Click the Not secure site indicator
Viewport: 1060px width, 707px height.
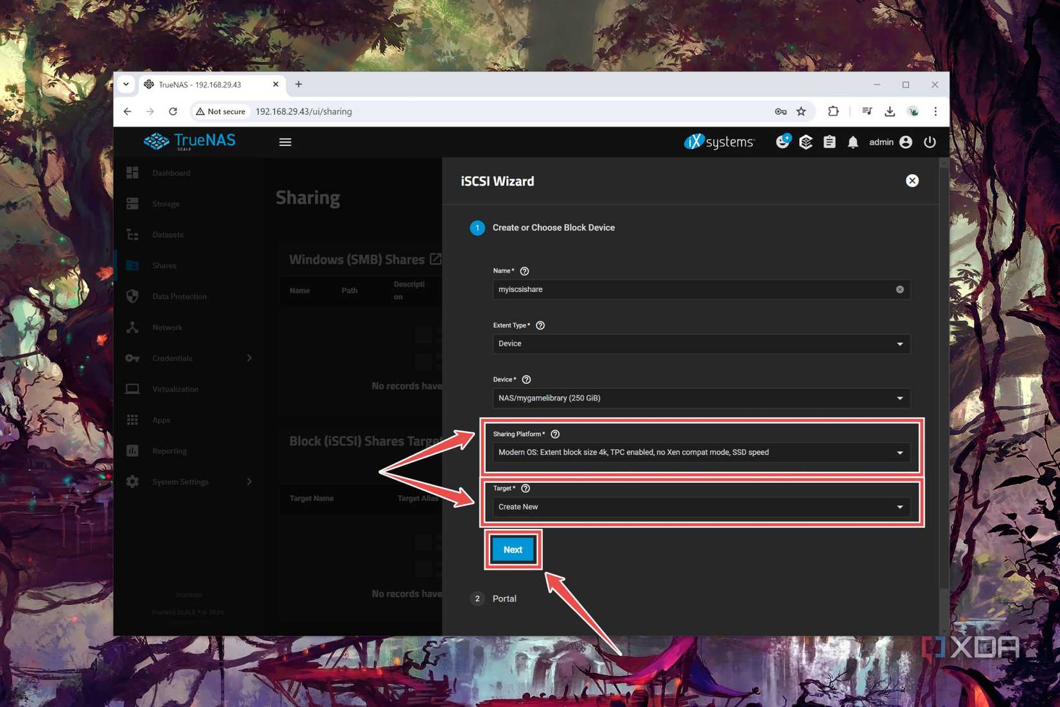click(221, 111)
